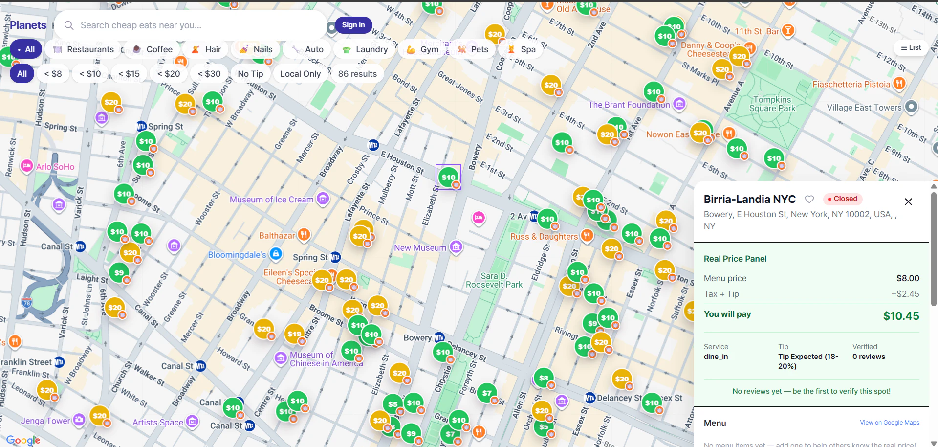The height and width of the screenshot is (447, 938).
Task: Click the search cheap eats input field
Action: point(191,25)
